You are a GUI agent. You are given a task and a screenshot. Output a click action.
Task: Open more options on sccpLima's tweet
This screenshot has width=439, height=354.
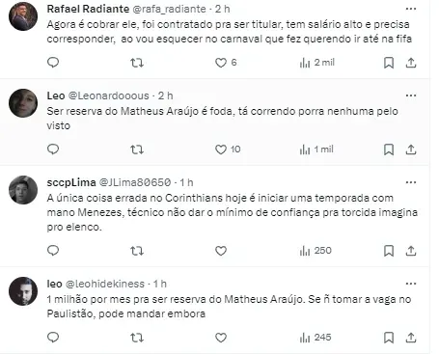[411, 182]
